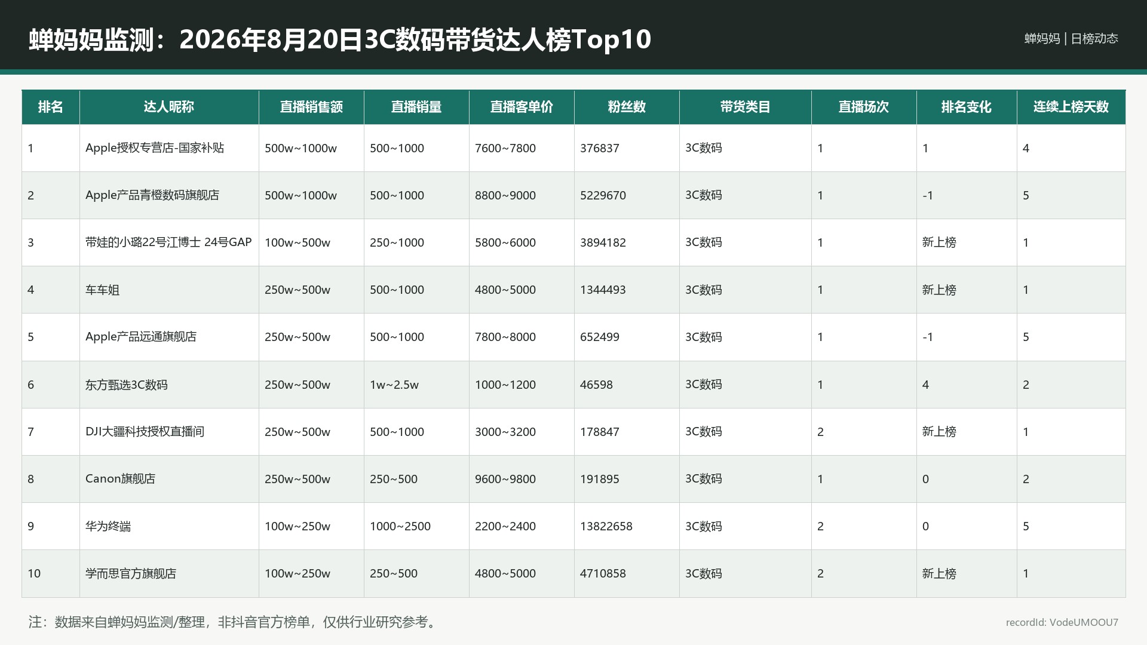Click the 带货类目 column header

[745, 107]
